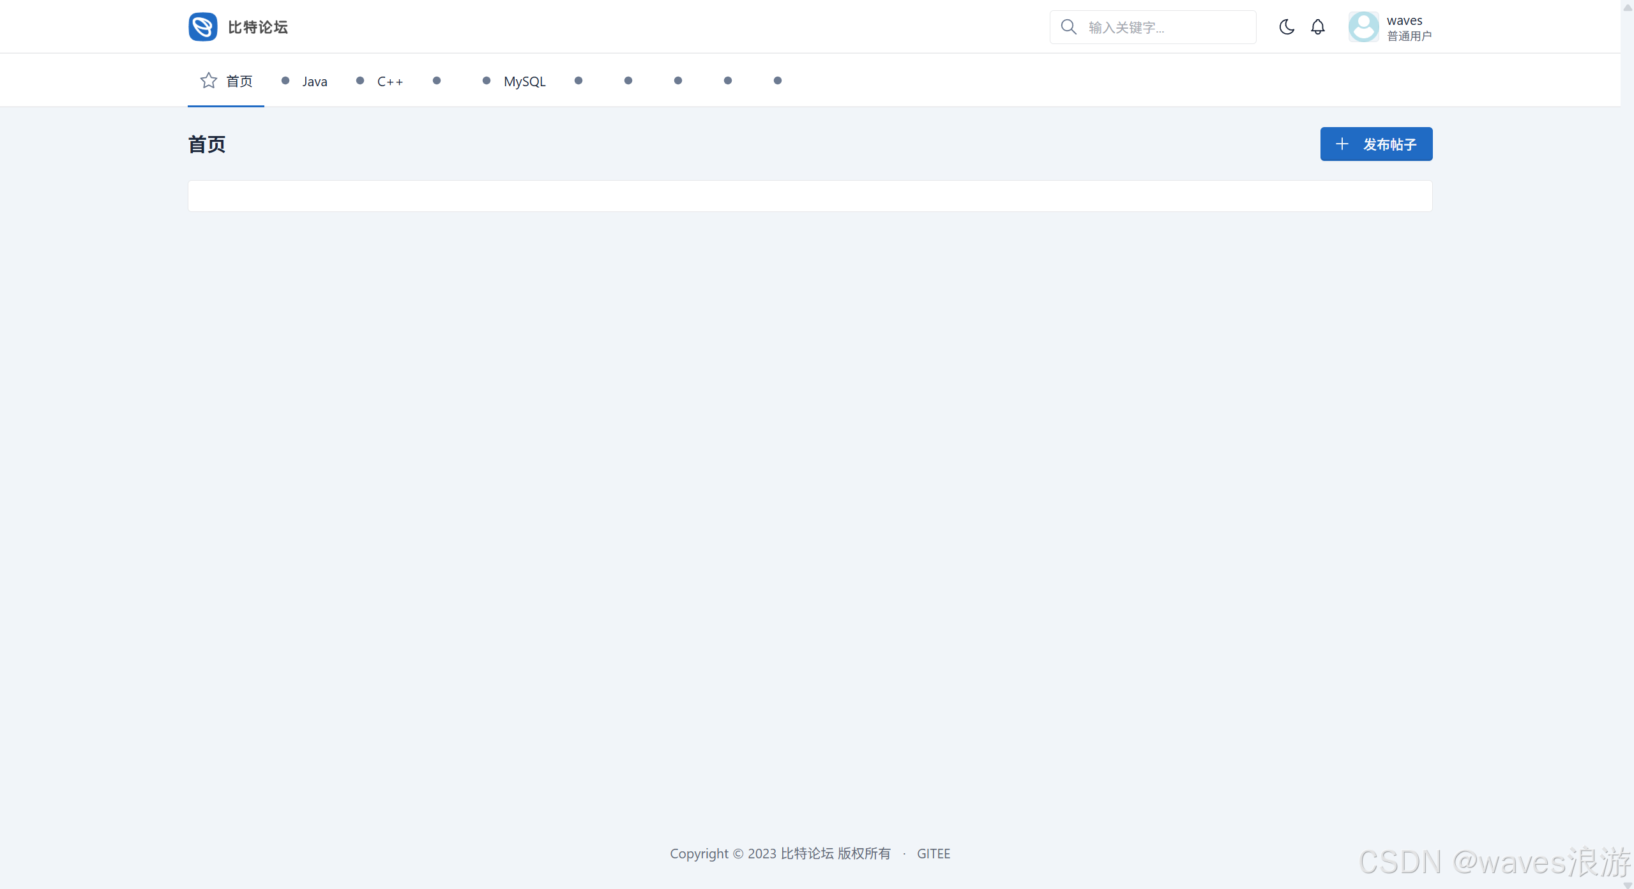Viewport: 1634px width, 889px height.
Task: Open the C++ board tab
Action: pyautogui.click(x=390, y=81)
